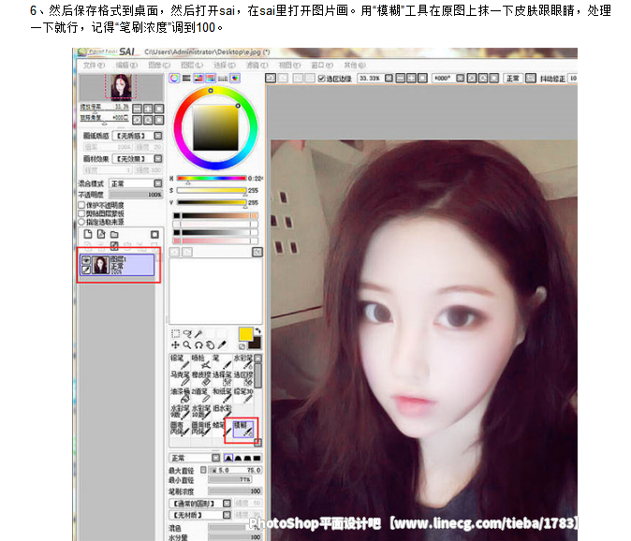Hide layer 1 using eye icon

pyautogui.click(x=86, y=260)
